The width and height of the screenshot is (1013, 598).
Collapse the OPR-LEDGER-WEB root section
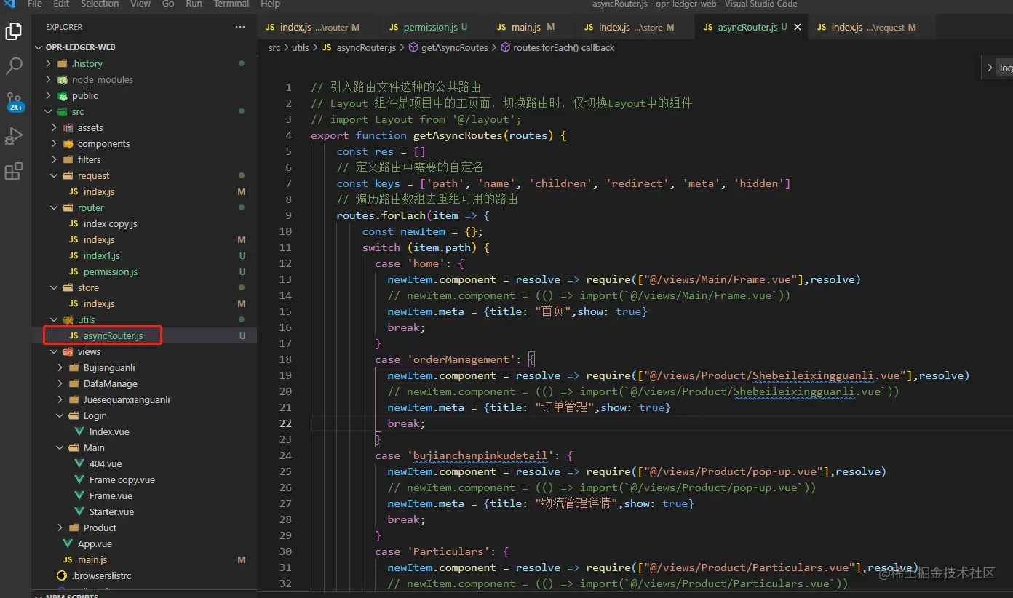tap(40, 47)
